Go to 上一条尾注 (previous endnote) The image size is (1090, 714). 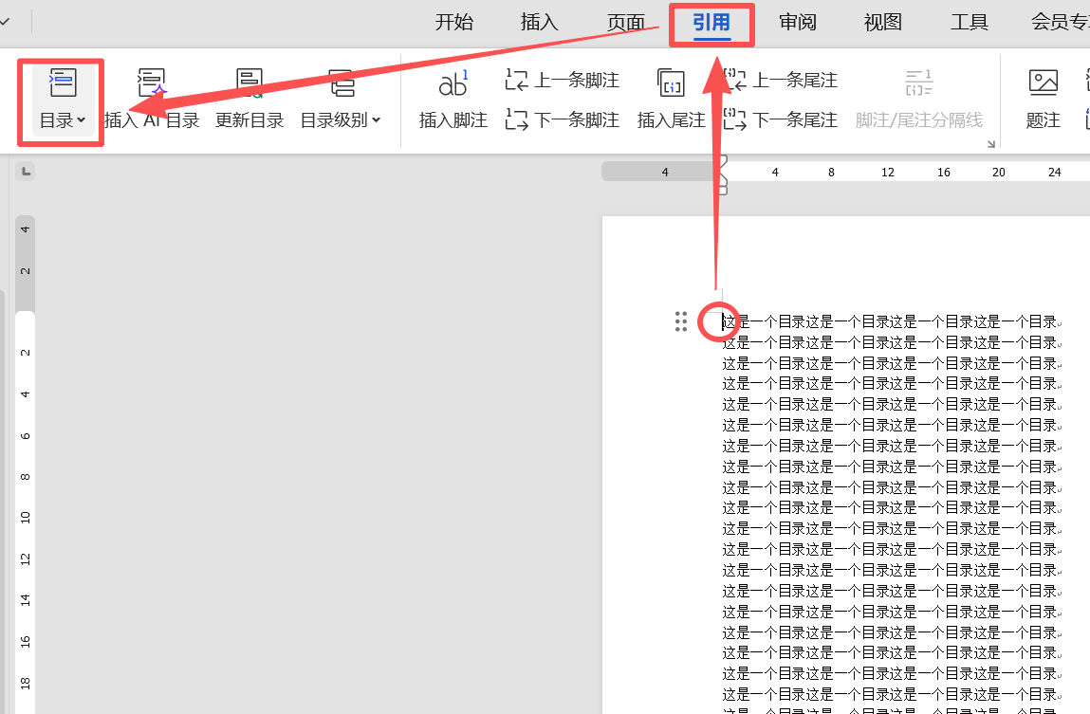point(781,81)
